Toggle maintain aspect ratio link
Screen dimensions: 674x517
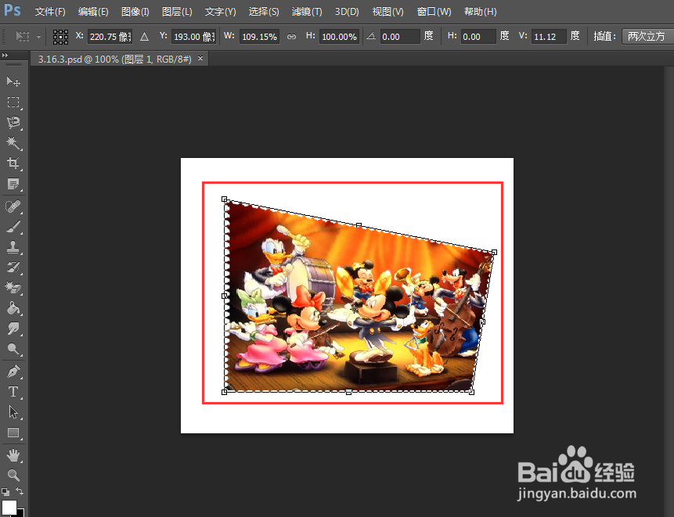[x=291, y=37]
